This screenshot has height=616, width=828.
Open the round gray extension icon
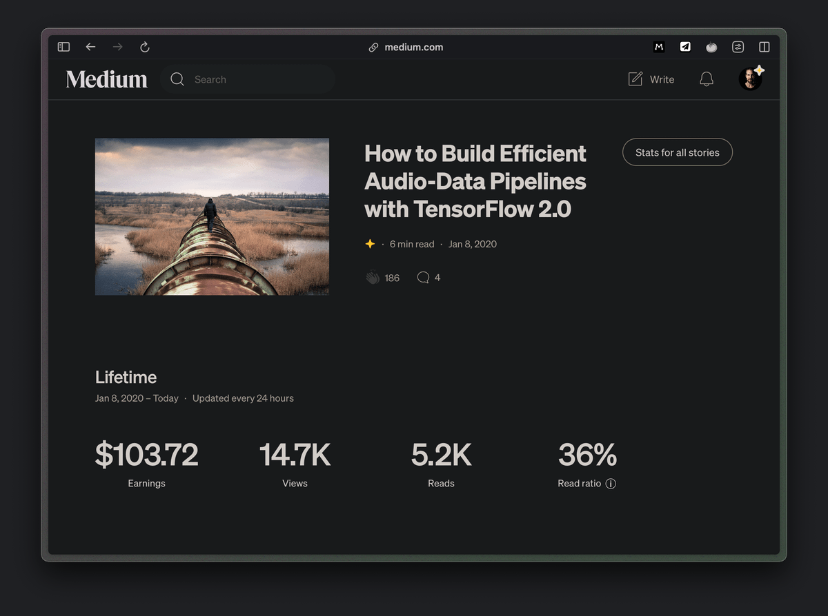click(711, 47)
